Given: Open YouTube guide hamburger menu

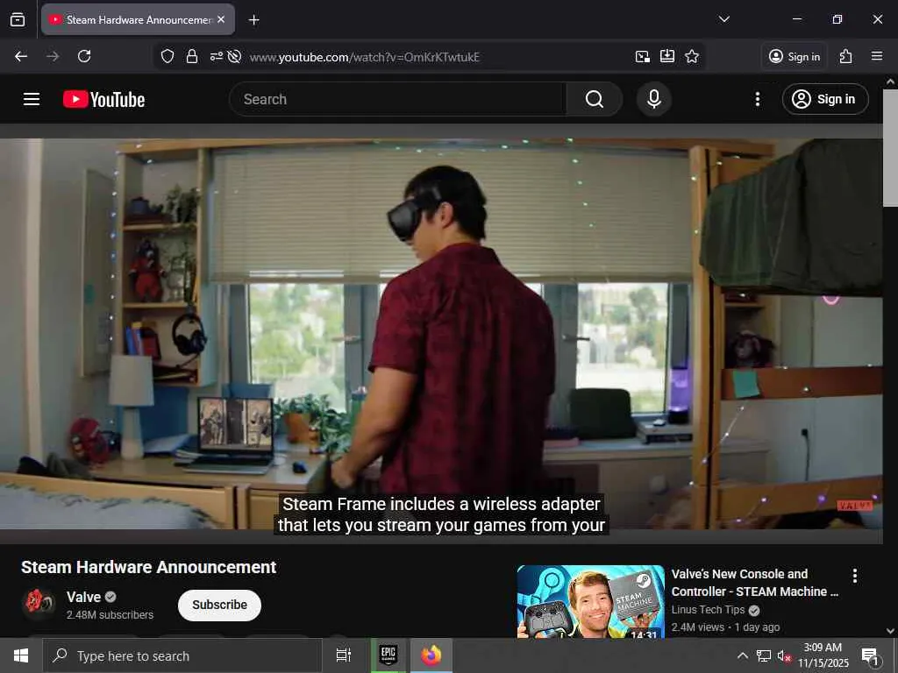Looking at the screenshot, I should tap(32, 99).
